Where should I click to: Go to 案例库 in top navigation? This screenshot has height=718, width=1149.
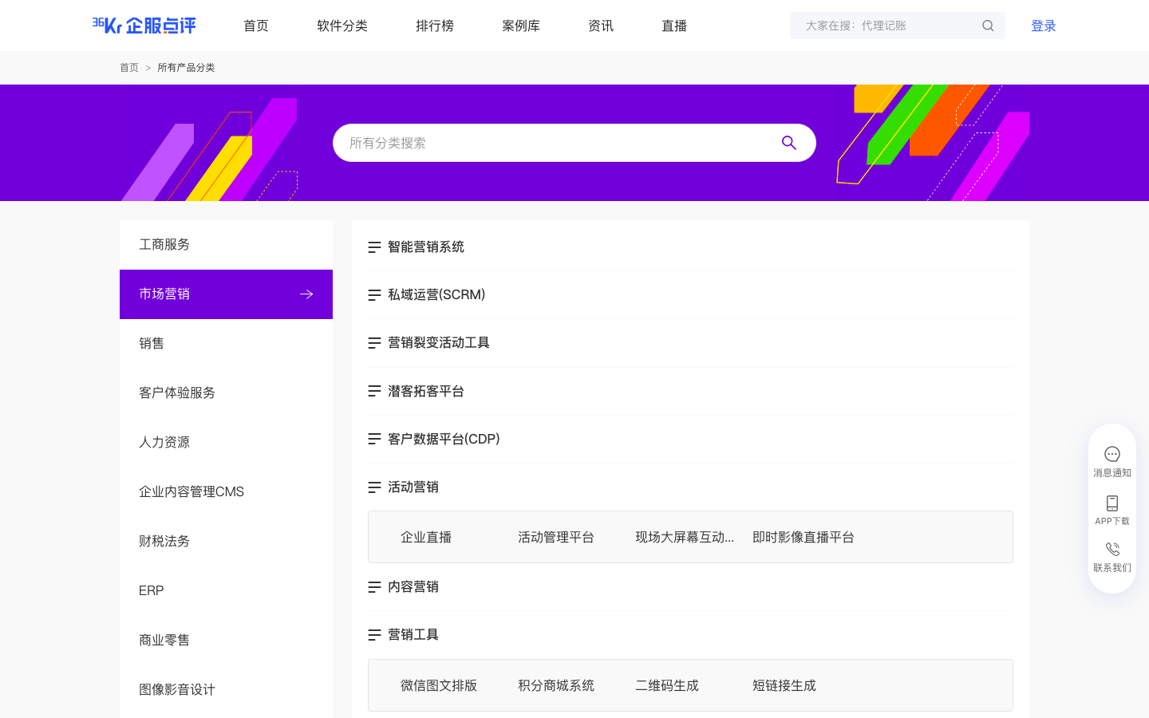point(521,26)
